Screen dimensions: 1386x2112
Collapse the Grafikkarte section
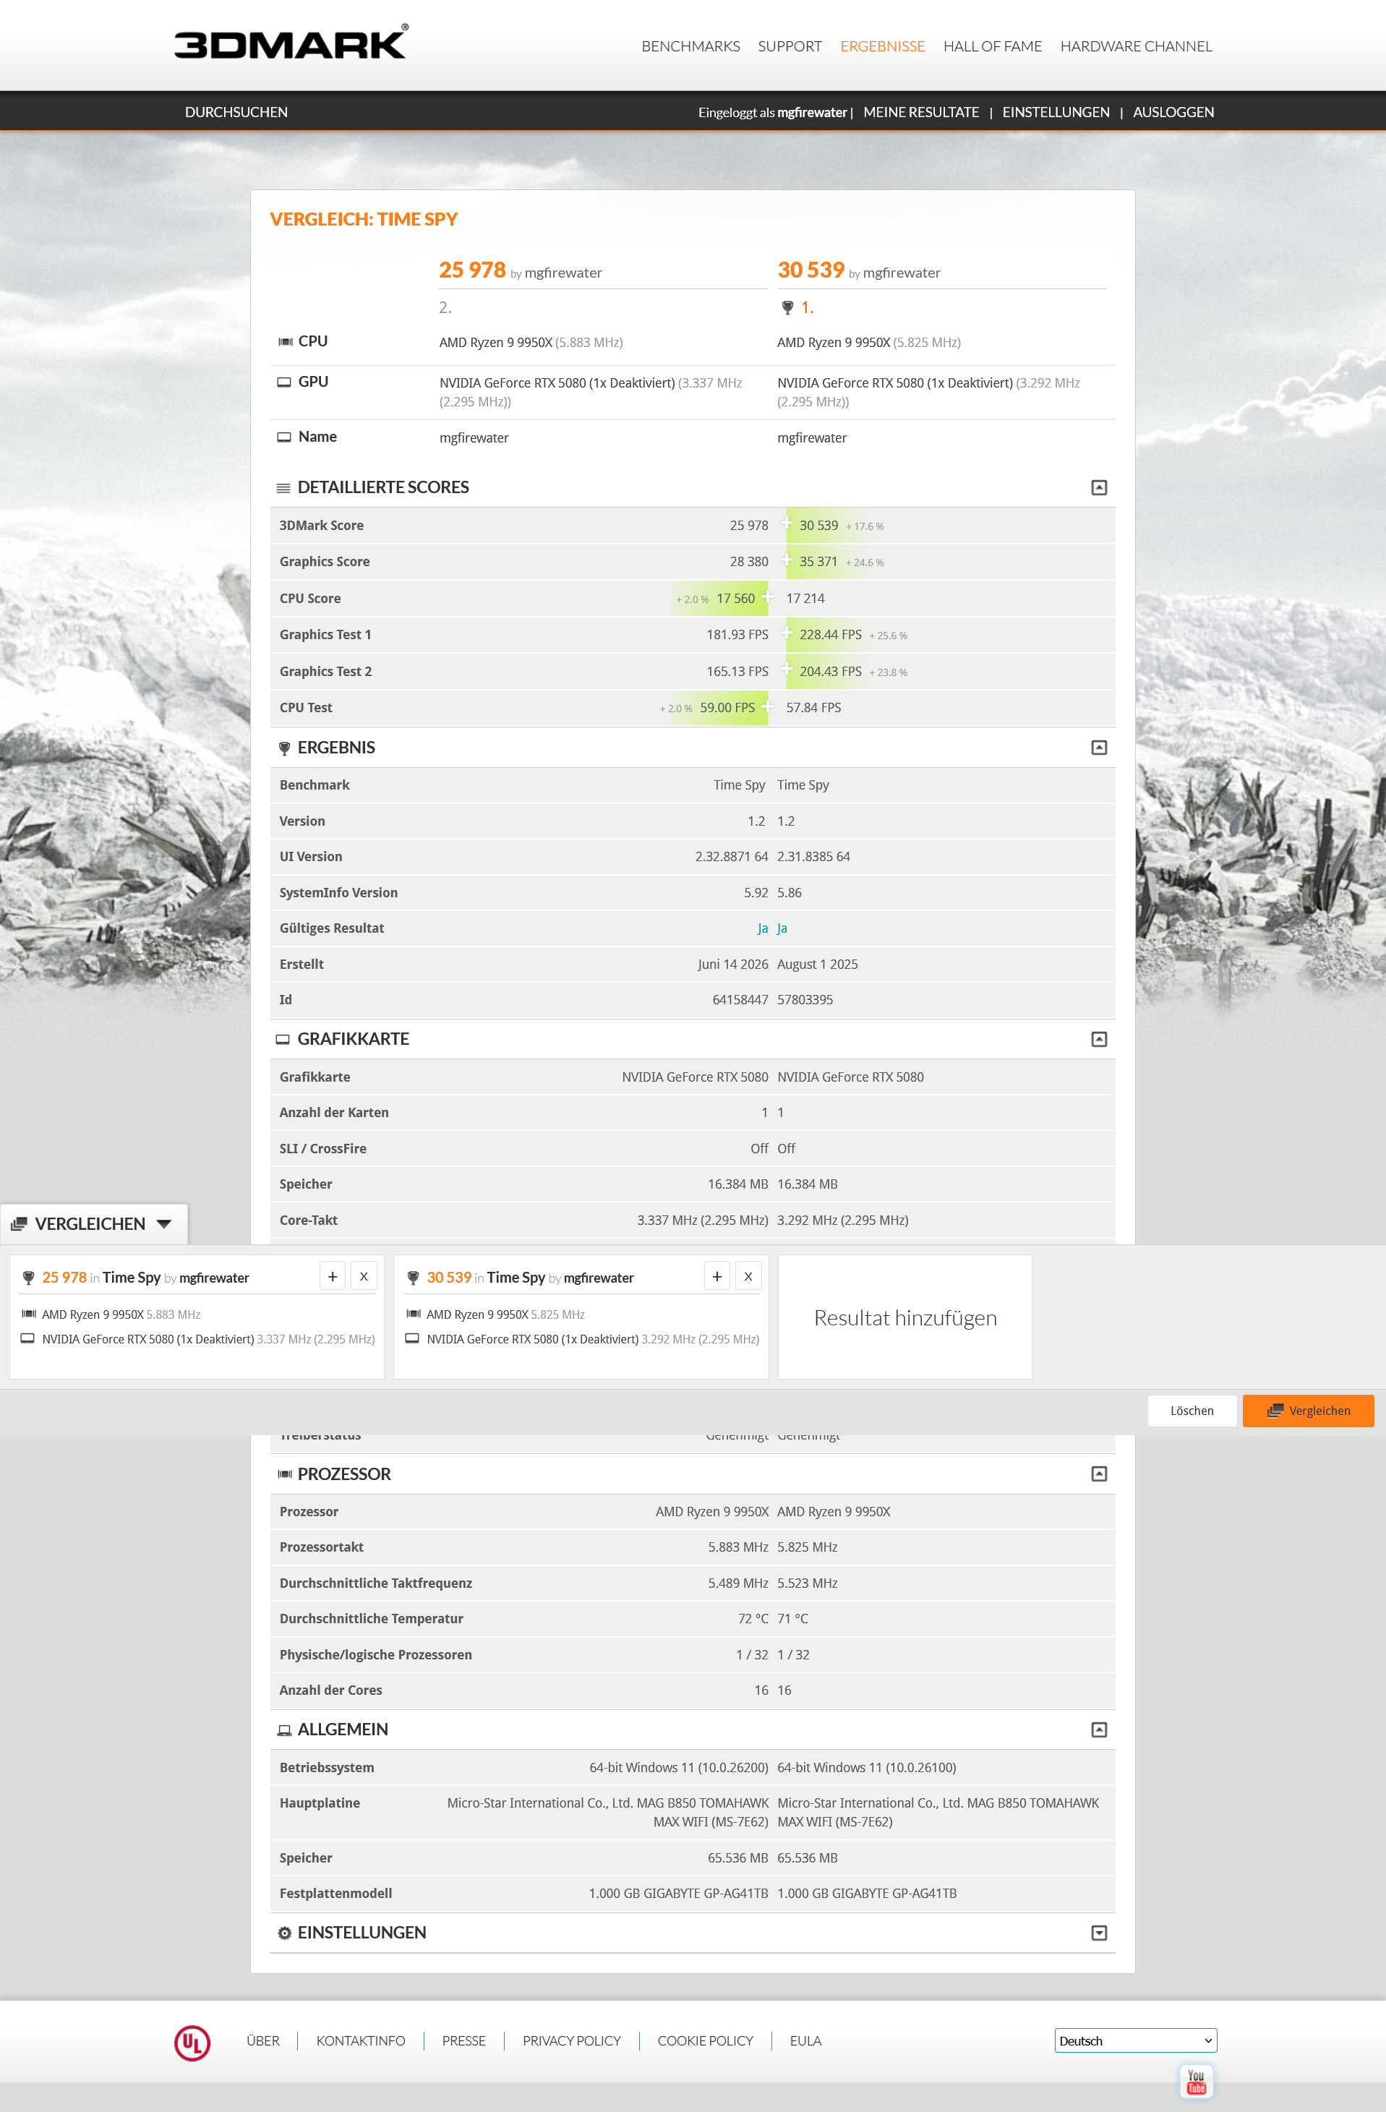click(1098, 1039)
